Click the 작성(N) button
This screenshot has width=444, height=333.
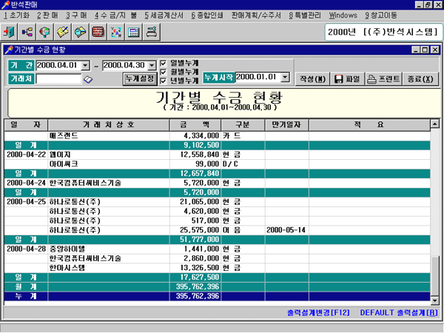[x=312, y=78]
